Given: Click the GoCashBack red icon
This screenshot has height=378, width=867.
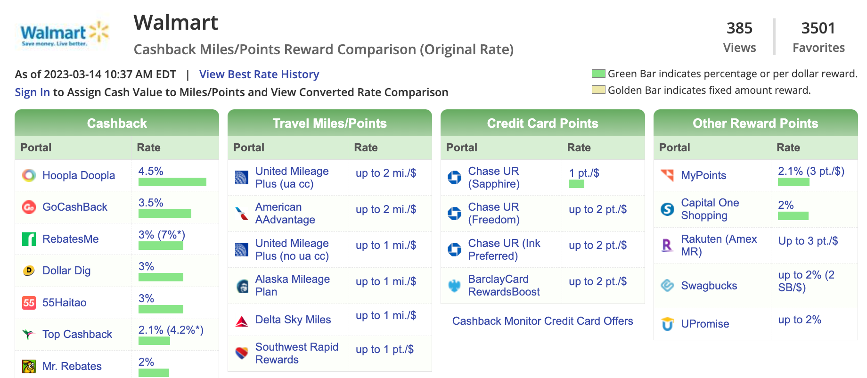Looking at the screenshot, I should [29, 207].
